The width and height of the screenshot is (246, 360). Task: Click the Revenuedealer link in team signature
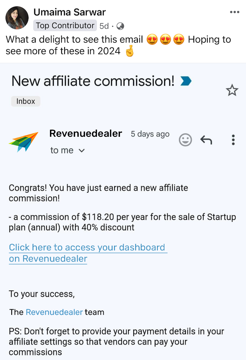[x=54, y=312]
